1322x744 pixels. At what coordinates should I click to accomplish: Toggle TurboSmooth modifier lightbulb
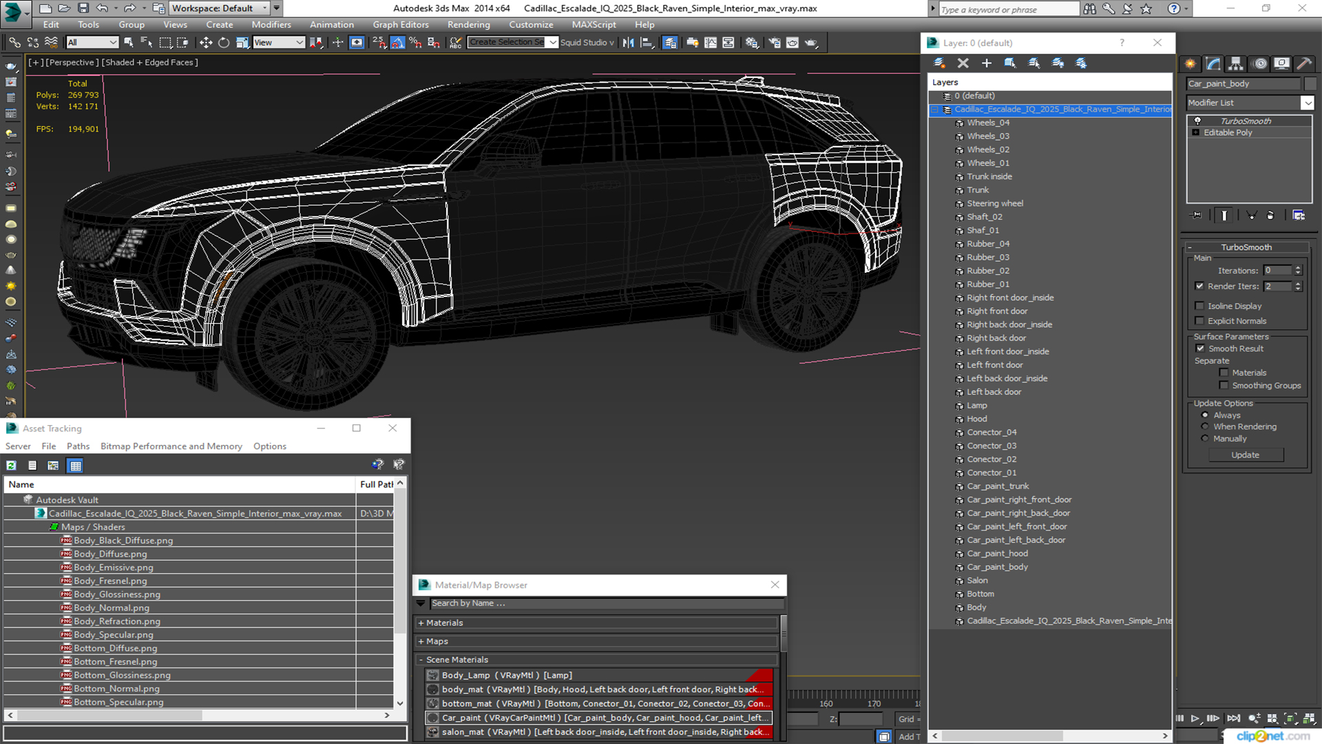1197,121
